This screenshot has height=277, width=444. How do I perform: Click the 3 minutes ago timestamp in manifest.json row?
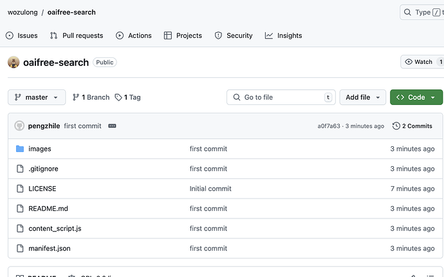coord(412,249)
